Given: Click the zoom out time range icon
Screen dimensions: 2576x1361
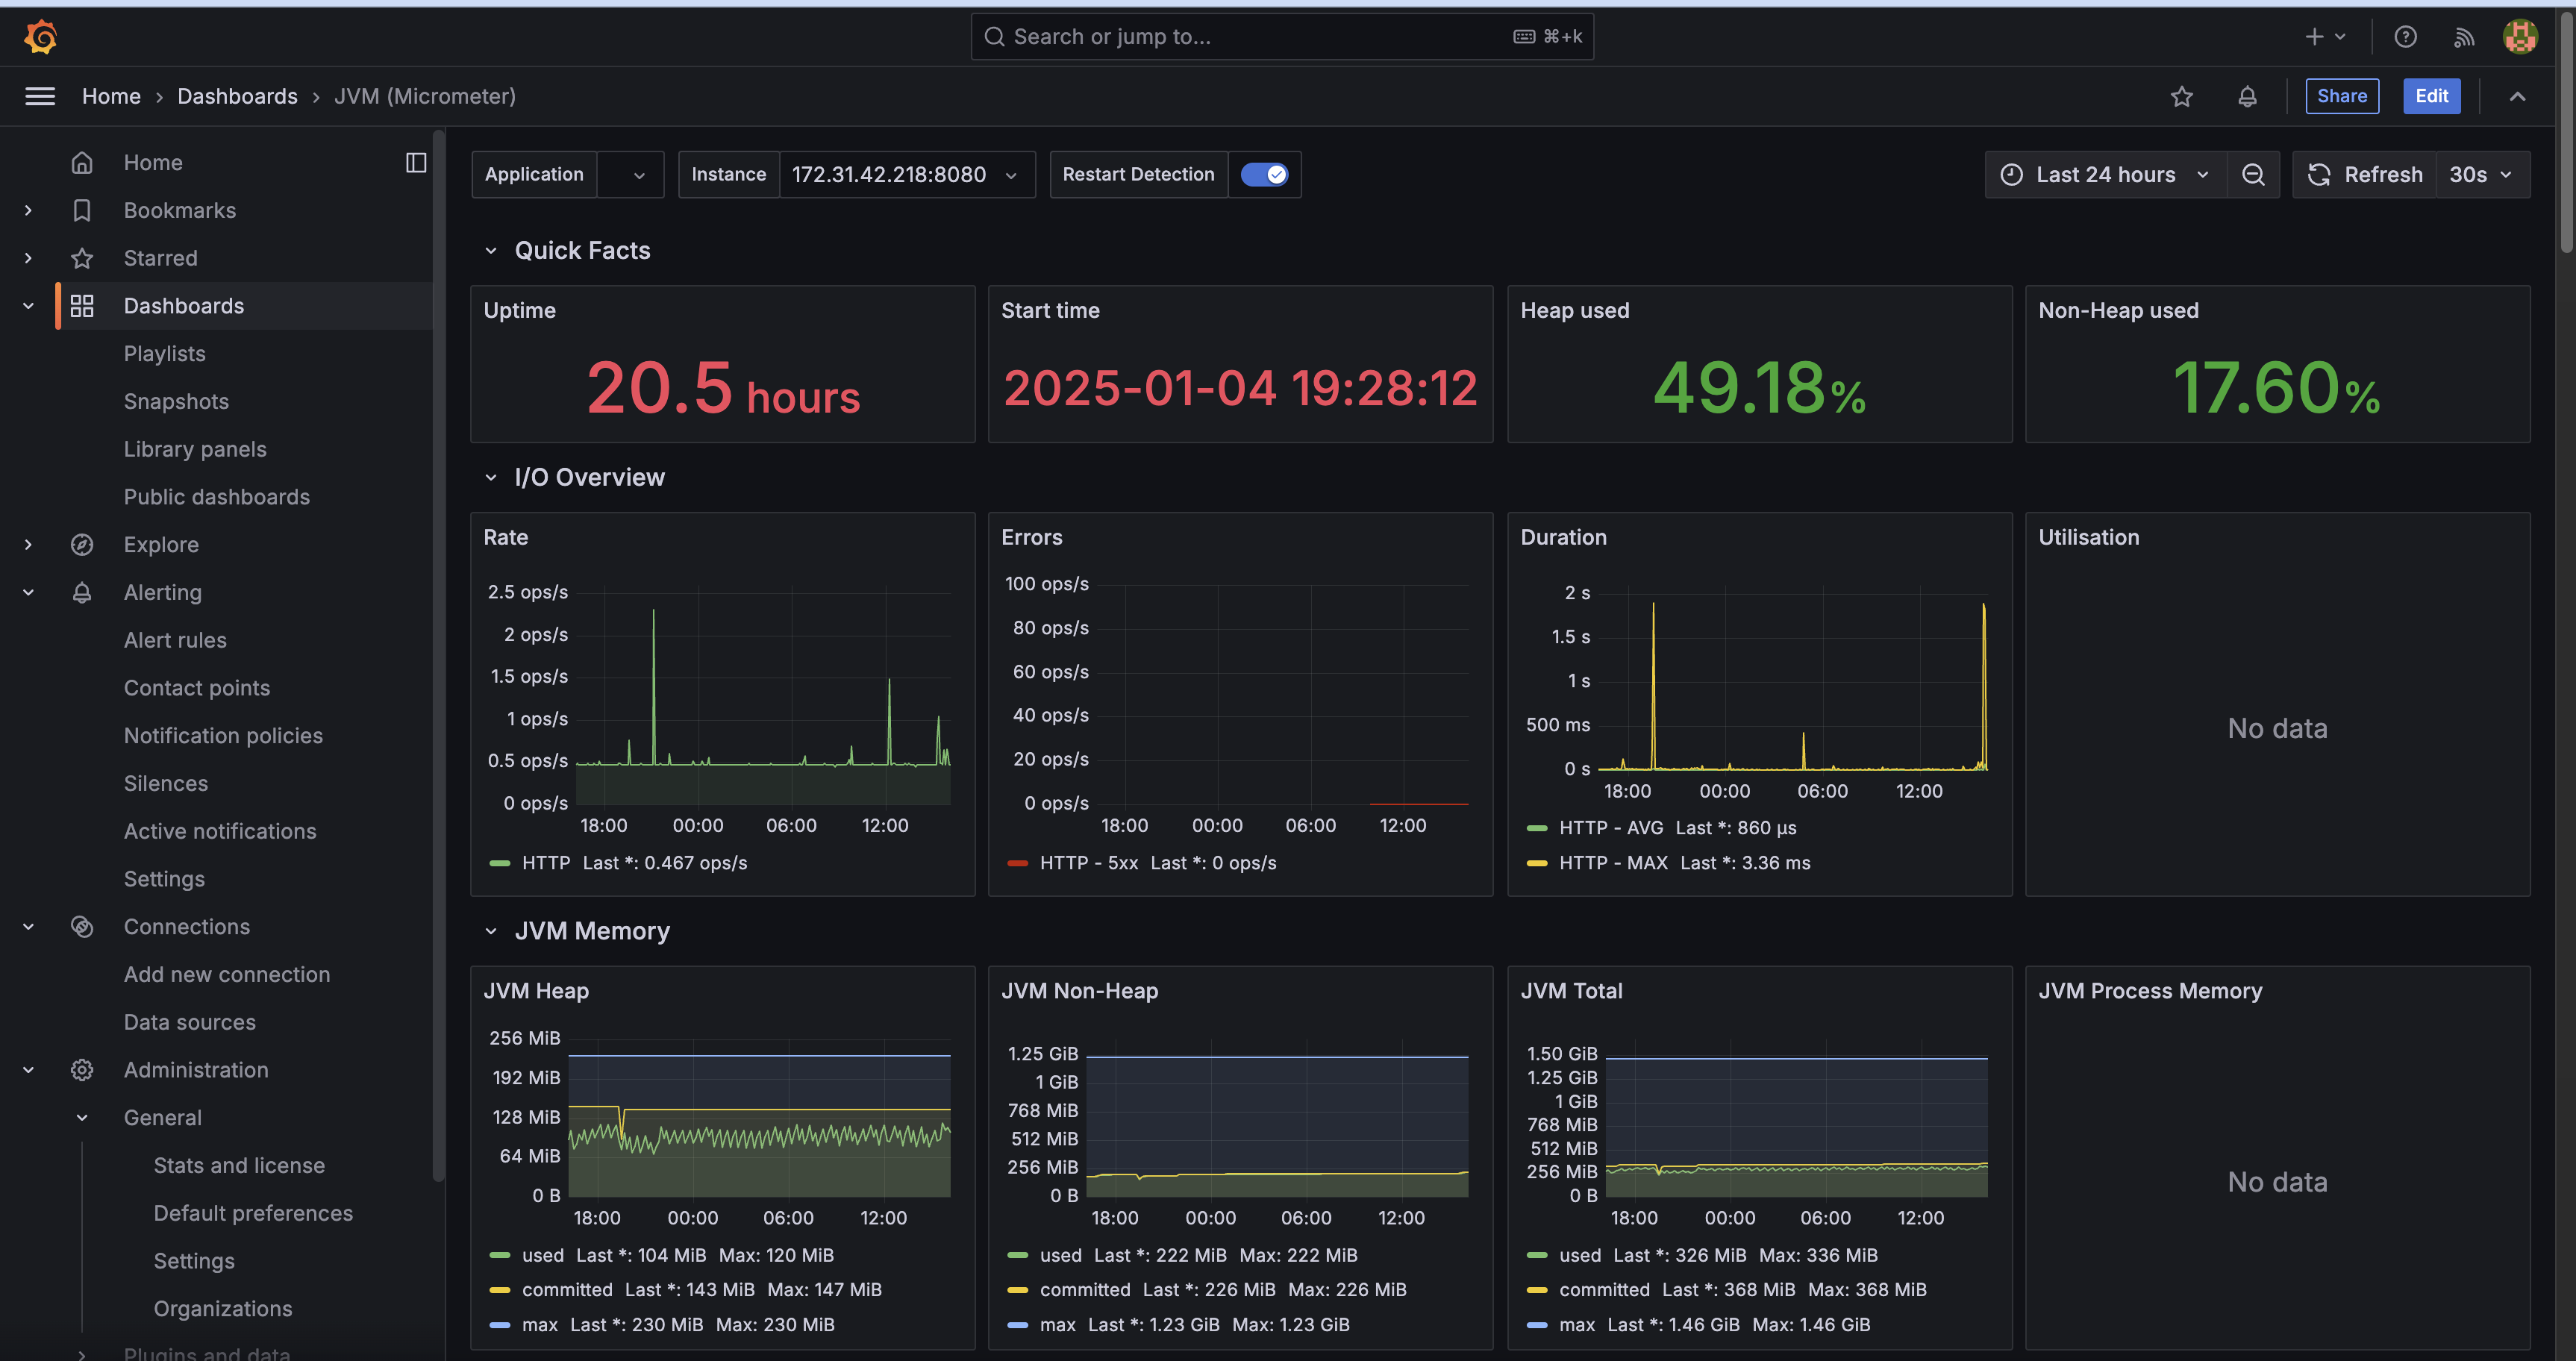Looking at the screenshot, I should point(2252,174).
